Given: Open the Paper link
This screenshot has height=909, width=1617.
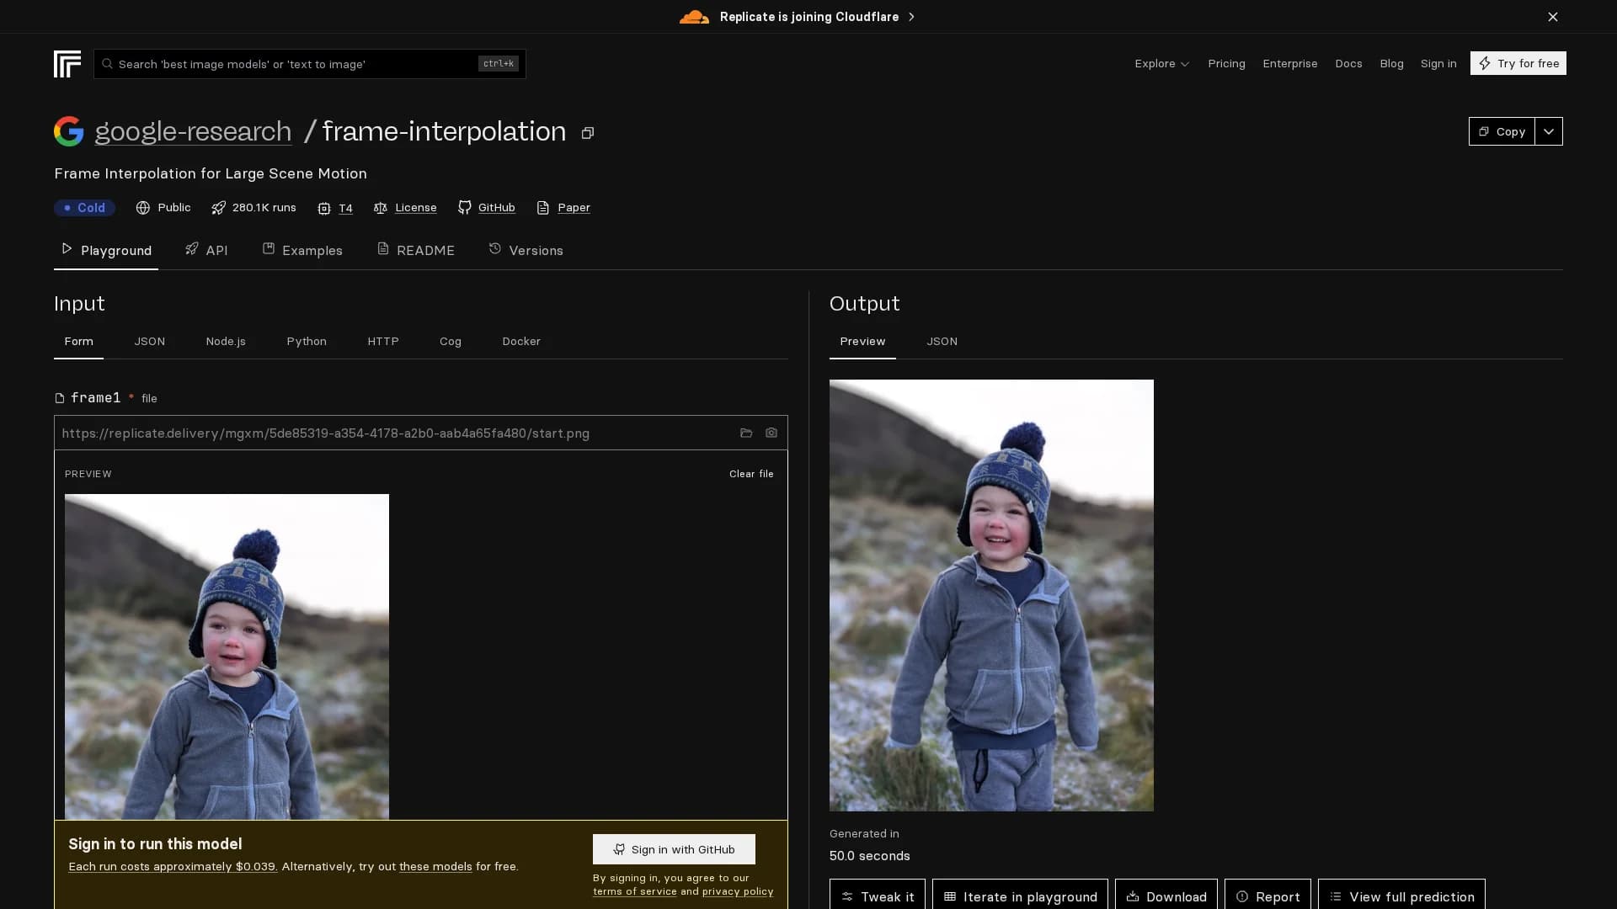Looking at the screenshot, I should pyautogui.click(x=574, y=208).
